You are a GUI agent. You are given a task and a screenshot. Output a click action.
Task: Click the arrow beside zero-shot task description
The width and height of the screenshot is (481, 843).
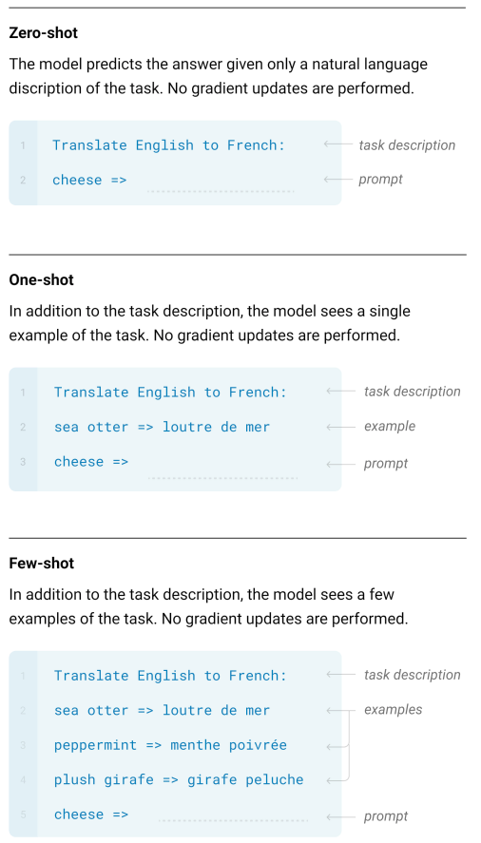tap(337, 144)
